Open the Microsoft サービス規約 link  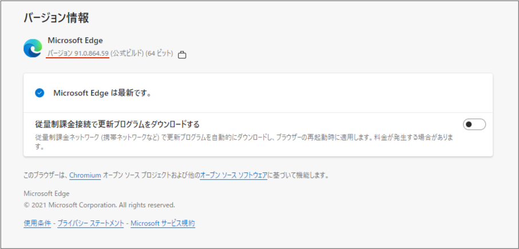[163, 223]
